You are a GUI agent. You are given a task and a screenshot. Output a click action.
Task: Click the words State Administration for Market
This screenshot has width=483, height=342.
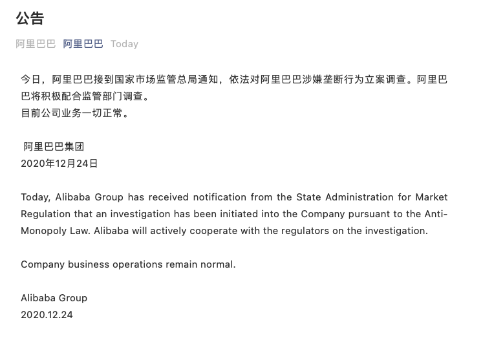(x=372, y=197)
